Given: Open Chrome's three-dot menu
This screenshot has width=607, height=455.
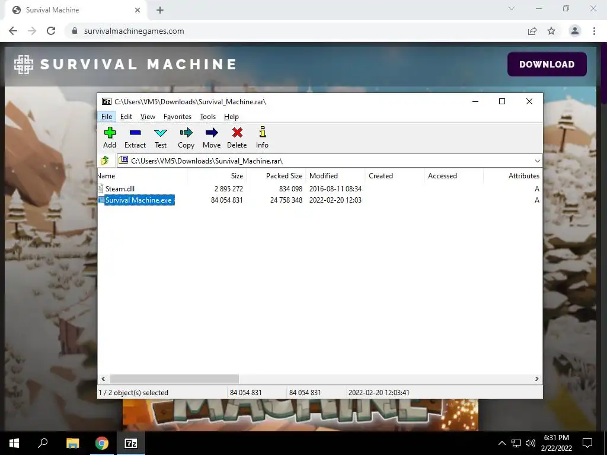Looking at the screenshot, I should [x=594, y=31].
